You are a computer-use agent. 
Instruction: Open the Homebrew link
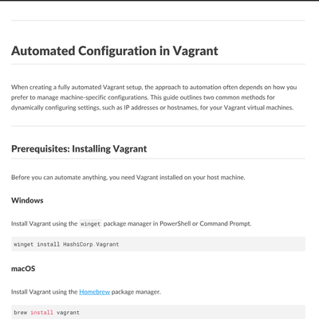[x=94, y=292]
